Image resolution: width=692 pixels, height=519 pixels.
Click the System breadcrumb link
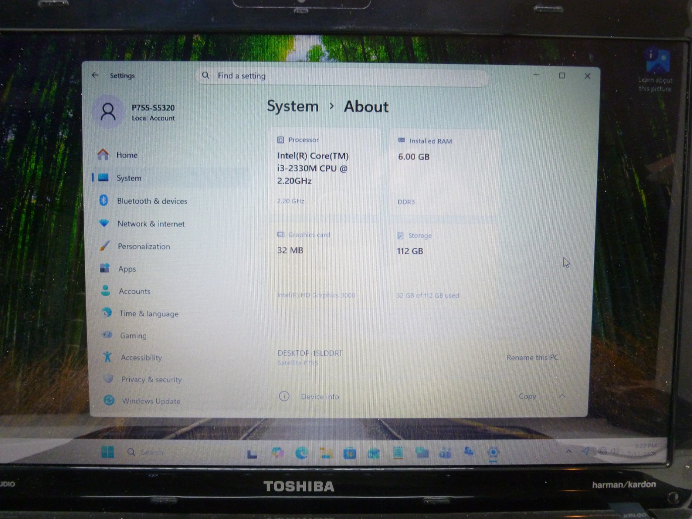pos(292,106)
